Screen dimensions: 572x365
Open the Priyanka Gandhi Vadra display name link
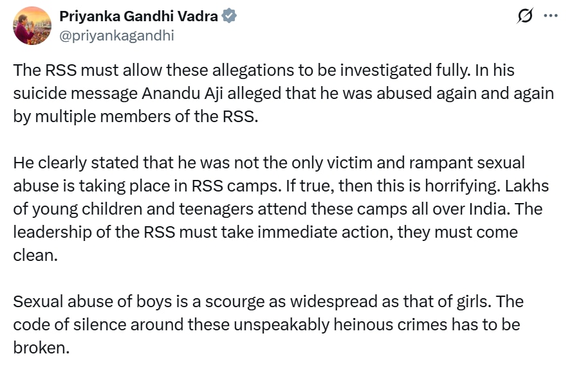click(138, 17)
